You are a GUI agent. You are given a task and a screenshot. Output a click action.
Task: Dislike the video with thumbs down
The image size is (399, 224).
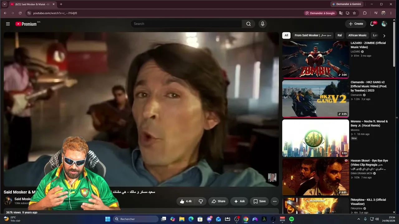pos(201,201)
